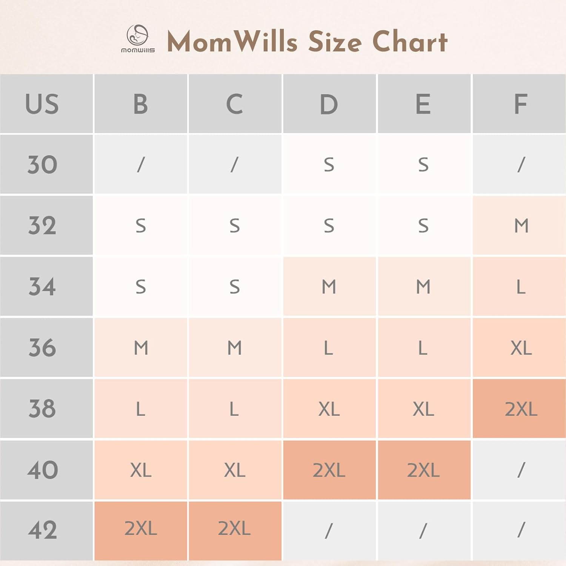Select the band size 32 row label
This screenshot has height=566, width=566.
42,226
